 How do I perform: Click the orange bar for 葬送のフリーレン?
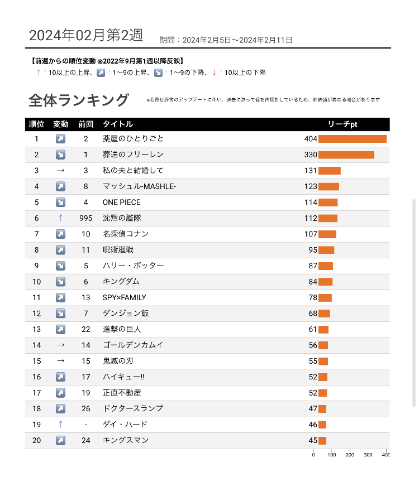346,155
